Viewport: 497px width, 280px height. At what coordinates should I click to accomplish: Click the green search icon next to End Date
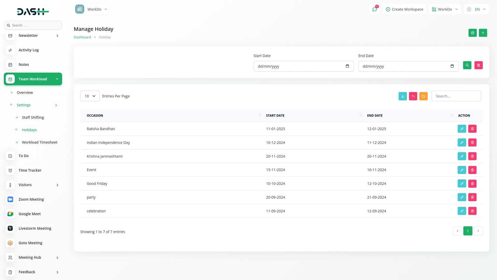tap(467, 65)
